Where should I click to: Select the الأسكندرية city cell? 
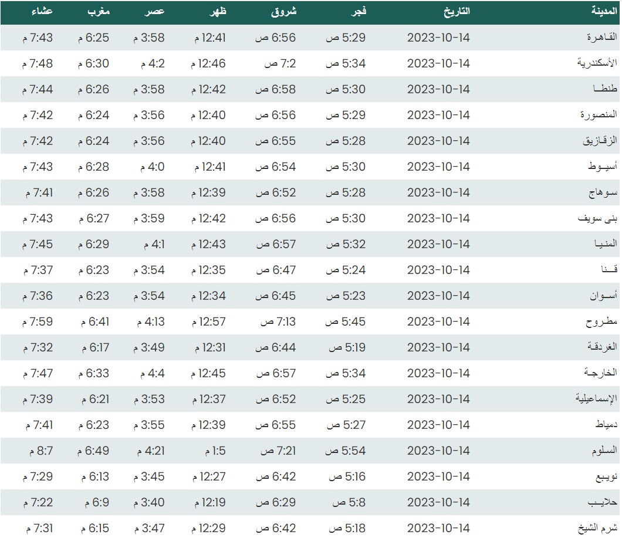point(597,63)
